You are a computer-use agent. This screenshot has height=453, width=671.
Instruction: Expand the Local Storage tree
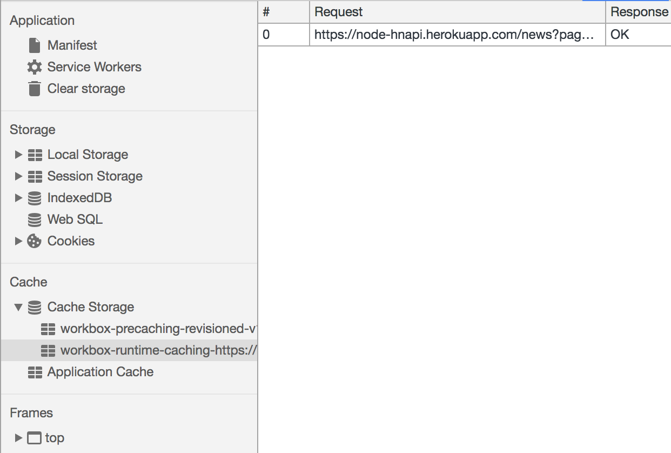point(19,155)
